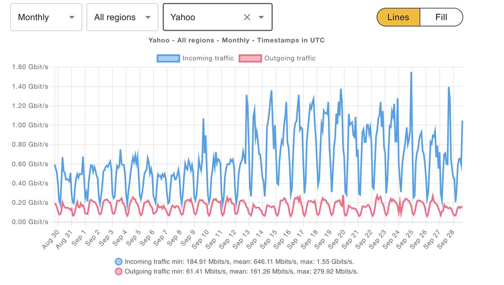Switch the chart to Fill display mode

point(441,17)
